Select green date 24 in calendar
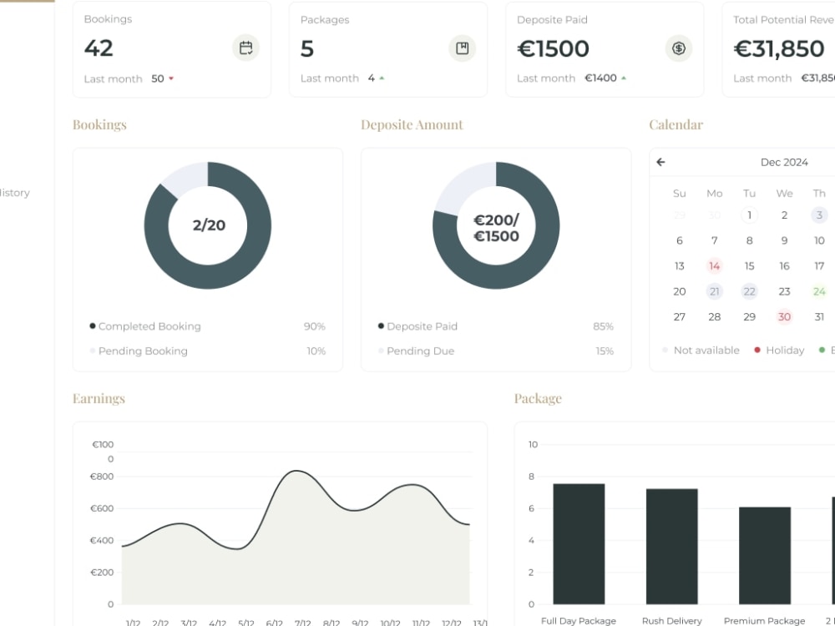This screenshot has height=626, width=835. tap(819, 291)
